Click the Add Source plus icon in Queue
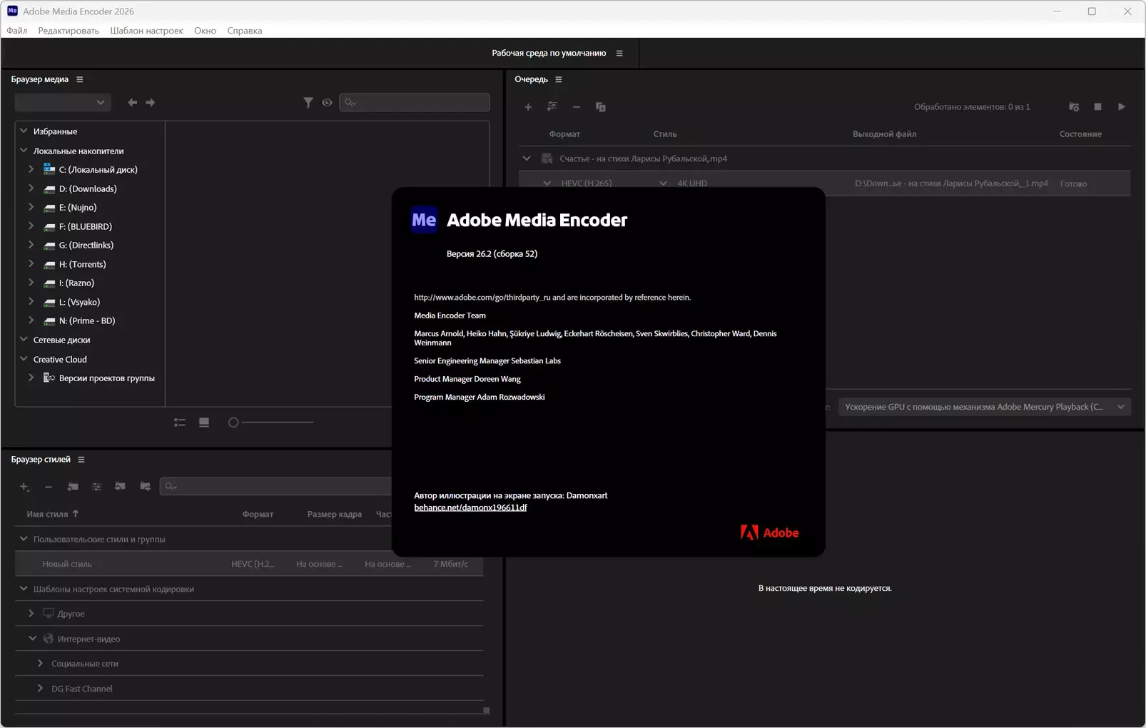Screen dimensions: 1146x728 coord(528,107)
